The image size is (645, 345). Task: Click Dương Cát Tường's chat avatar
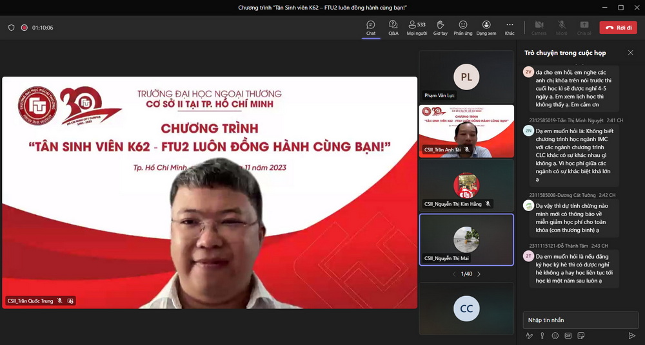click(x=529, y=205)
